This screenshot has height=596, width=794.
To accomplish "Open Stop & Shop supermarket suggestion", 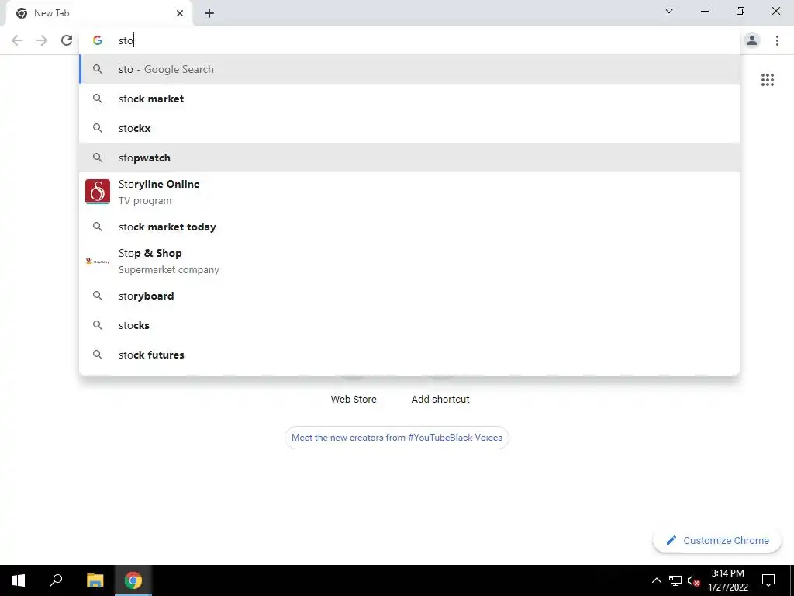I will (x=409, y=261).
